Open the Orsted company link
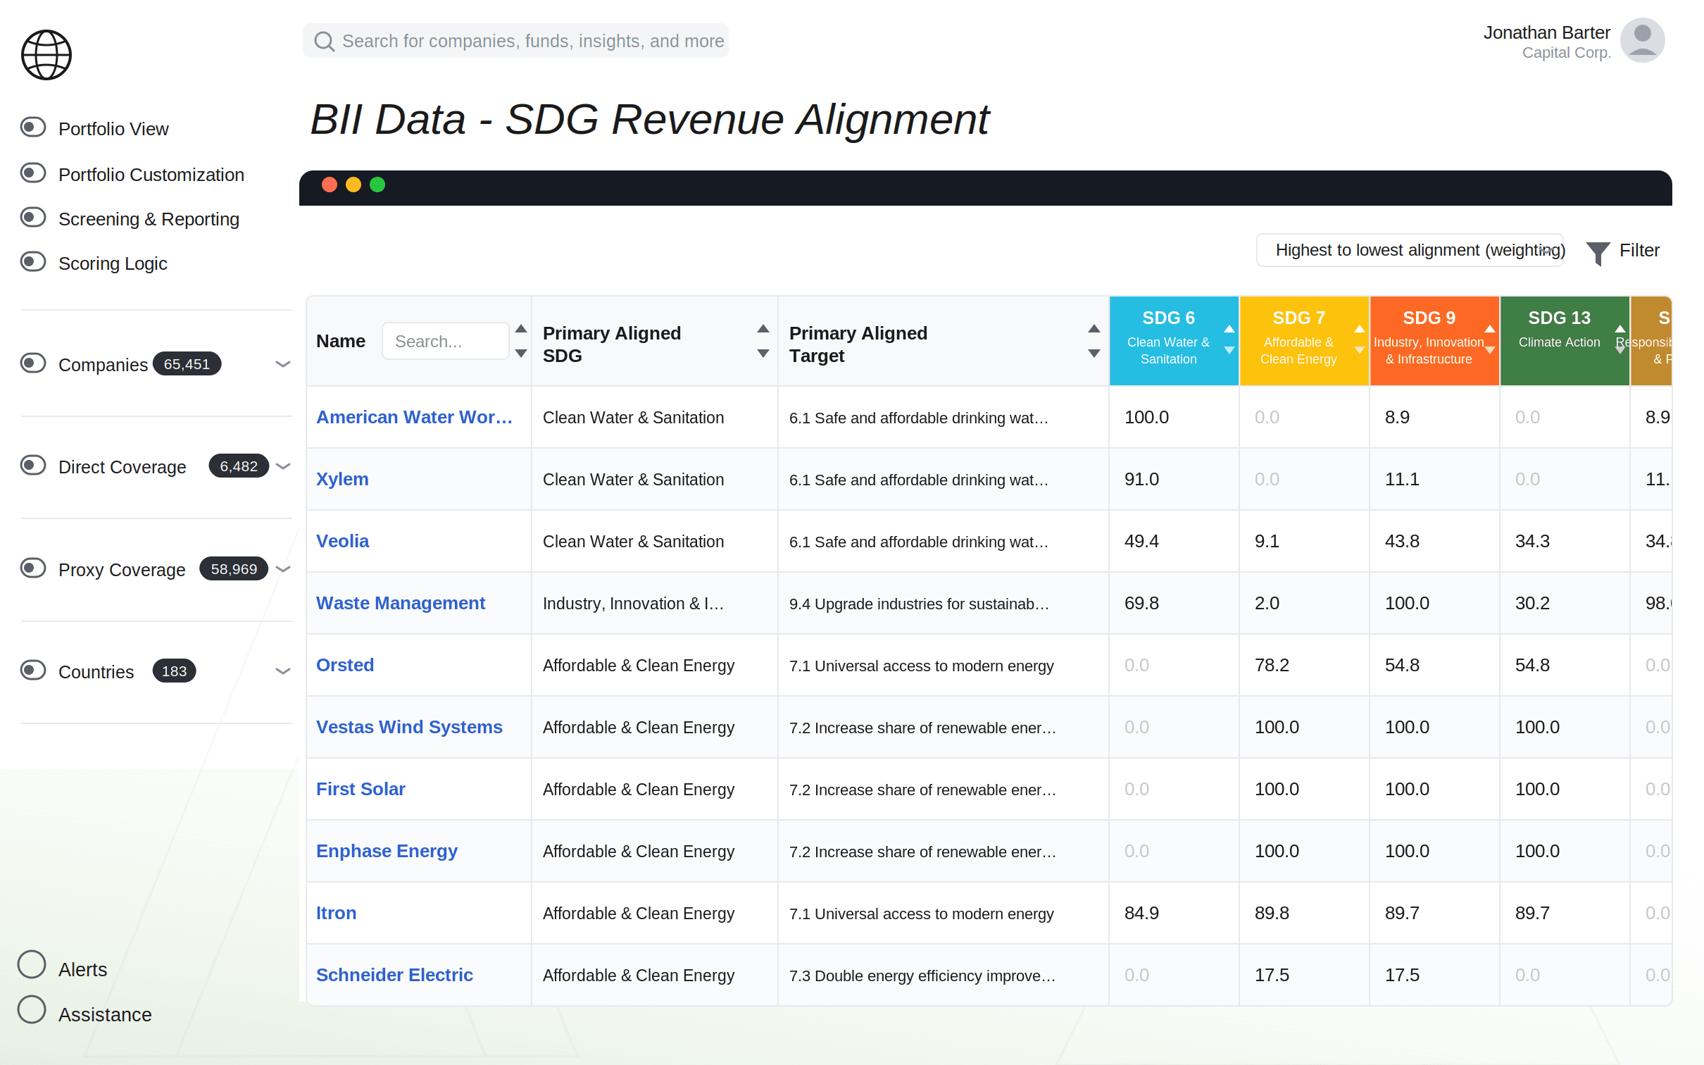This screenshot has height=1065, width=1704. coord(345,665)
